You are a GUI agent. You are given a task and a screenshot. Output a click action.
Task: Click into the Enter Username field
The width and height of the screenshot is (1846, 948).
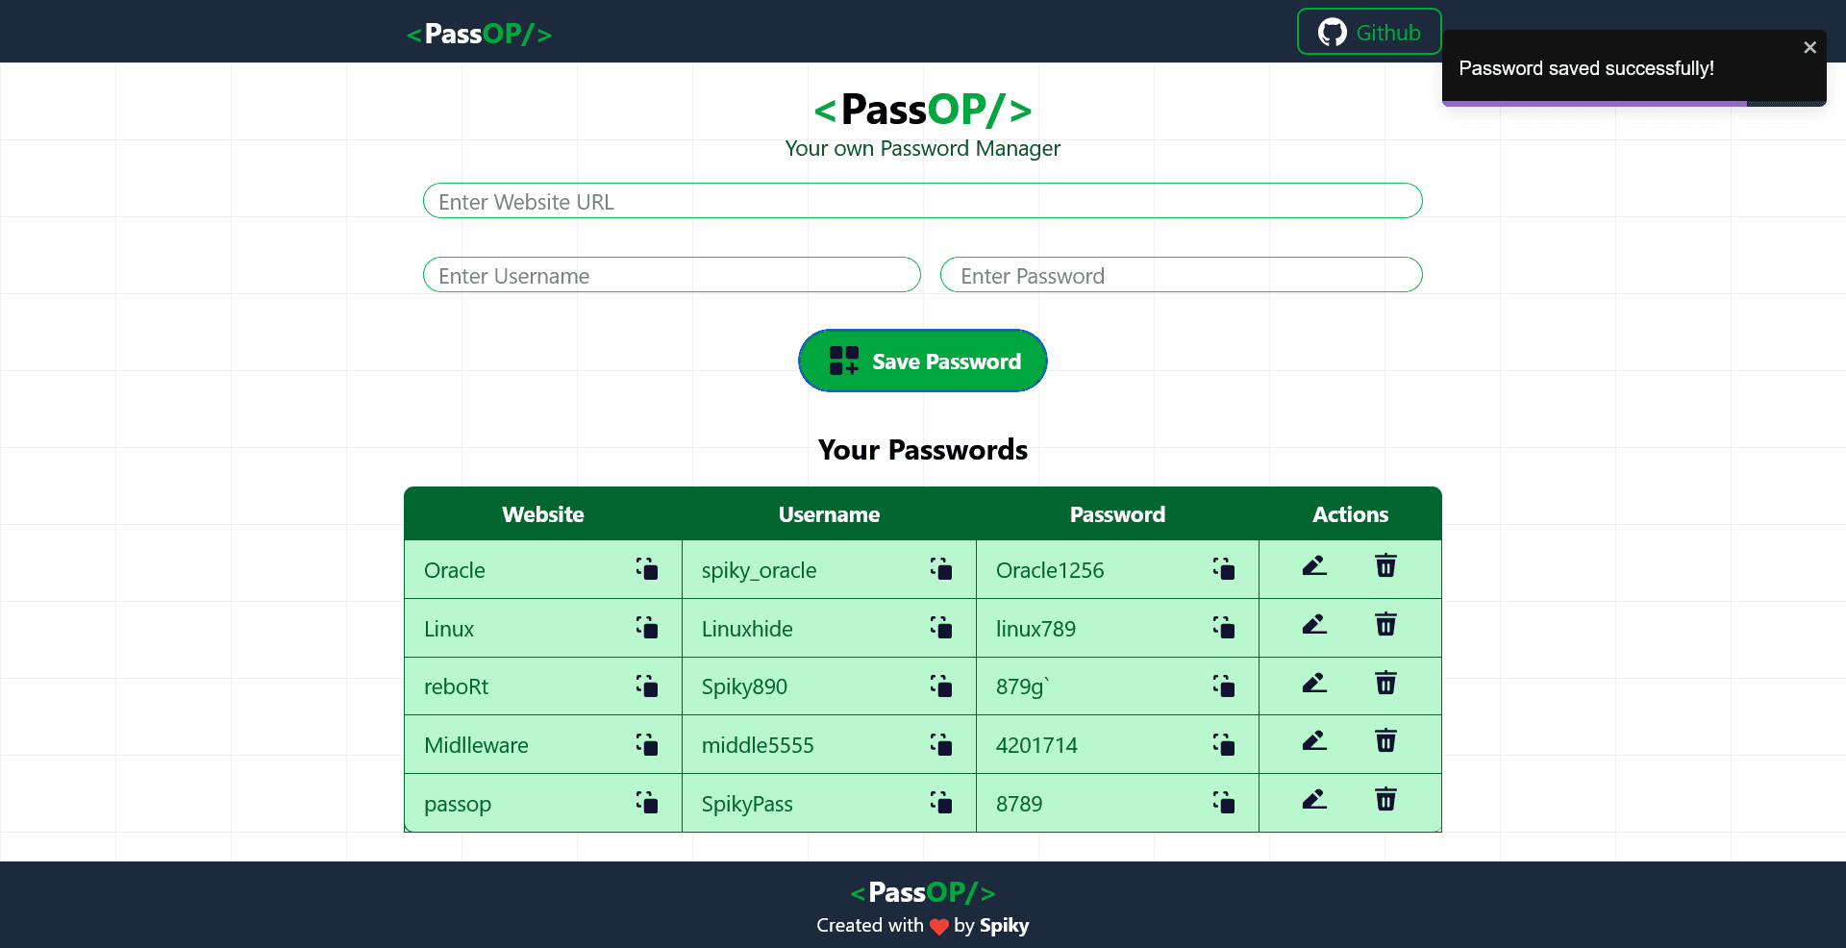671,275
